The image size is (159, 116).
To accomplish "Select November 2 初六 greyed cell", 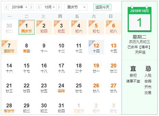I will point(96,107).
